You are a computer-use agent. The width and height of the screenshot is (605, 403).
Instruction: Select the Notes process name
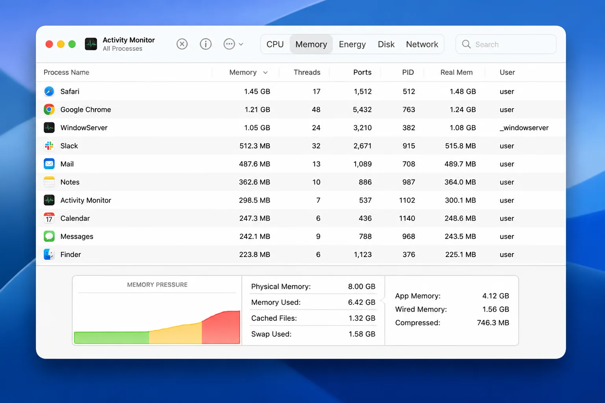(x=70, y=182)
